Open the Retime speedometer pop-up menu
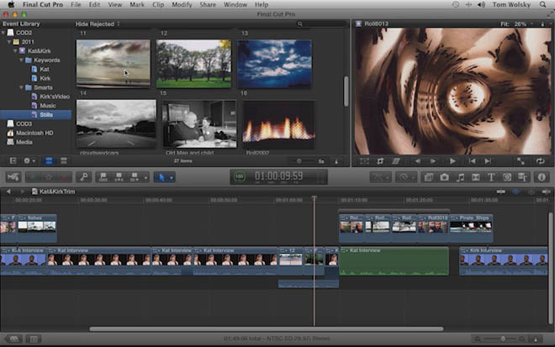This screenshot has width=555, height=347. point(405,177)
